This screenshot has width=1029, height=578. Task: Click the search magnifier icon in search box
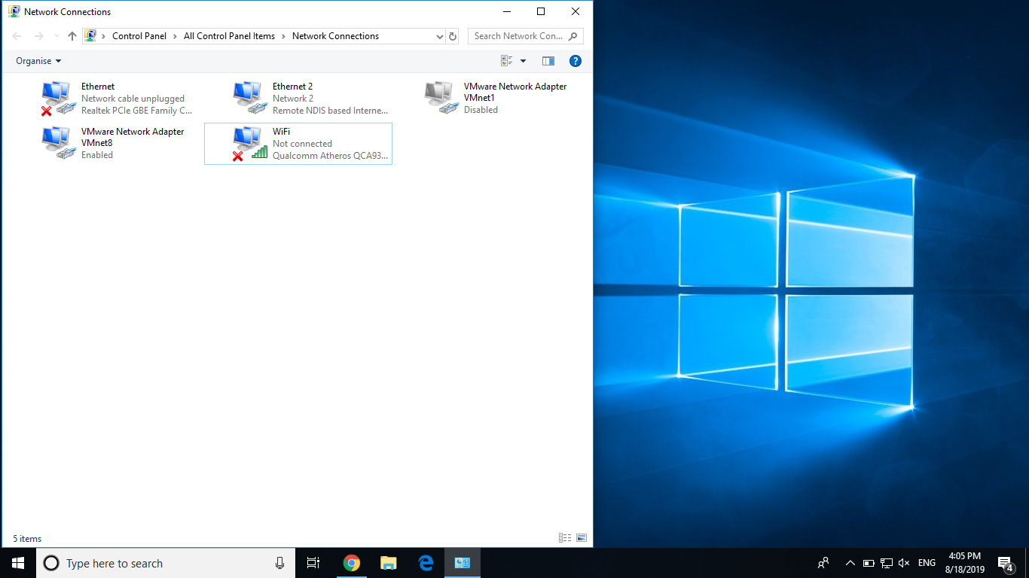click(573, 36)
